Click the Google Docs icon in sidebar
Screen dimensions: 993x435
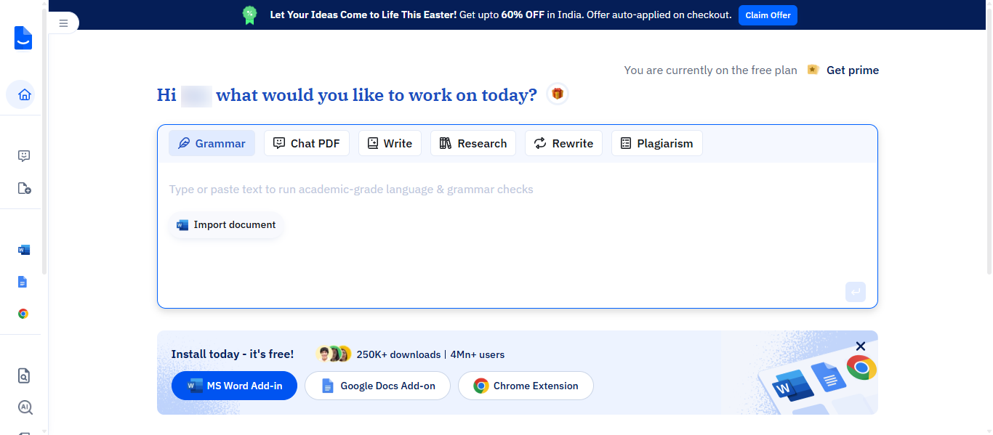(23, 282)
